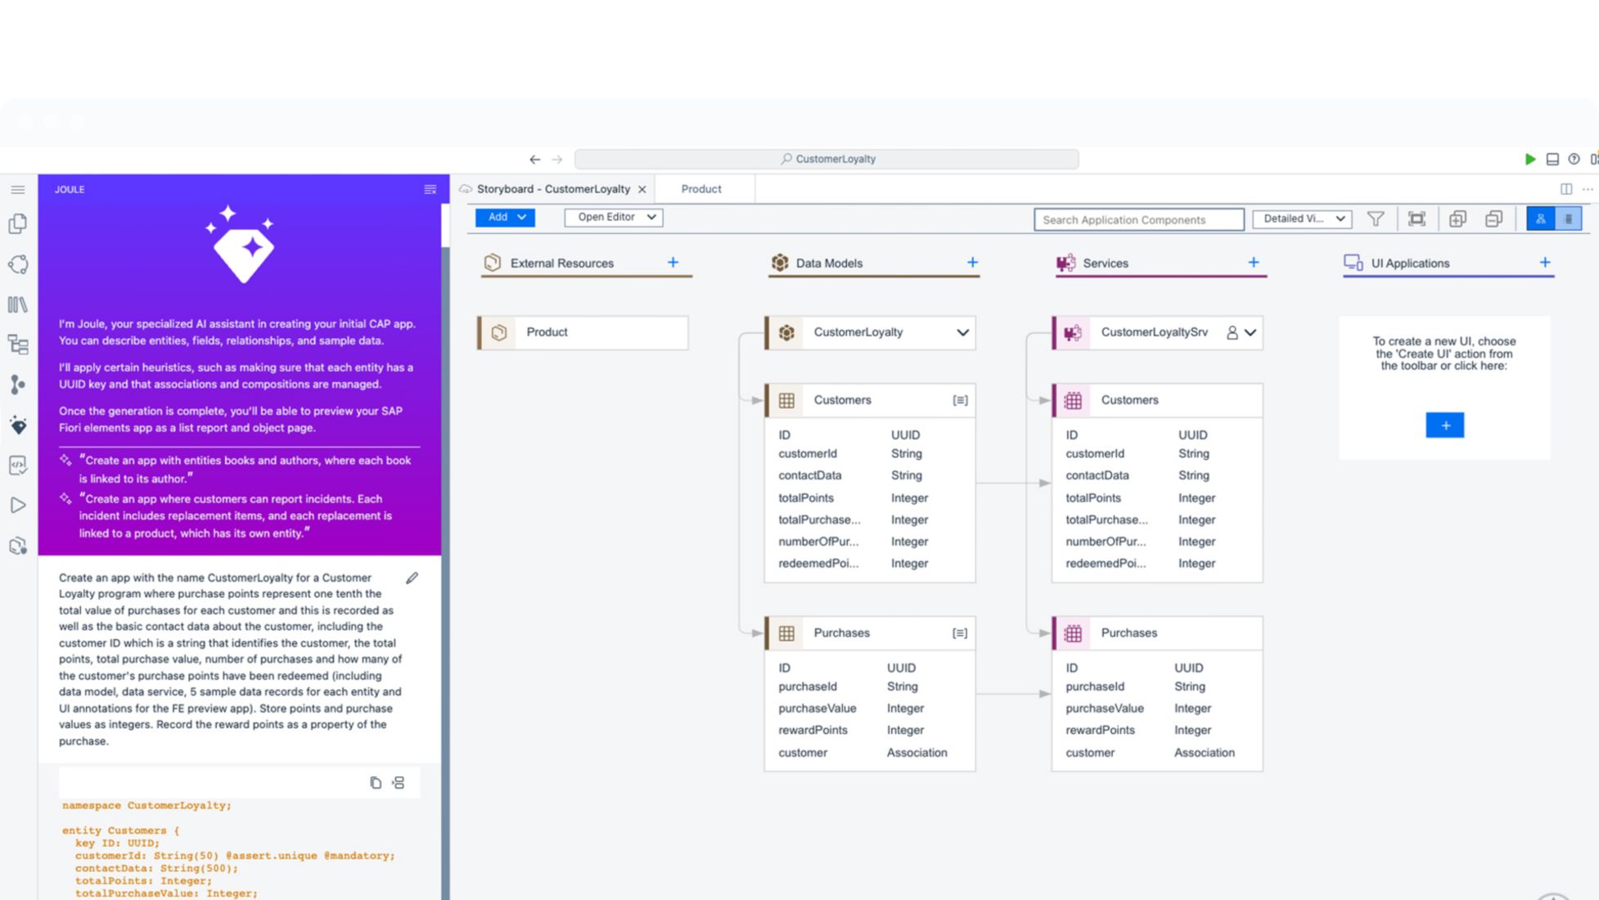This screenshot has width=1599, height=900.
Task: Click the green Run button
Action: (1529, 160)
